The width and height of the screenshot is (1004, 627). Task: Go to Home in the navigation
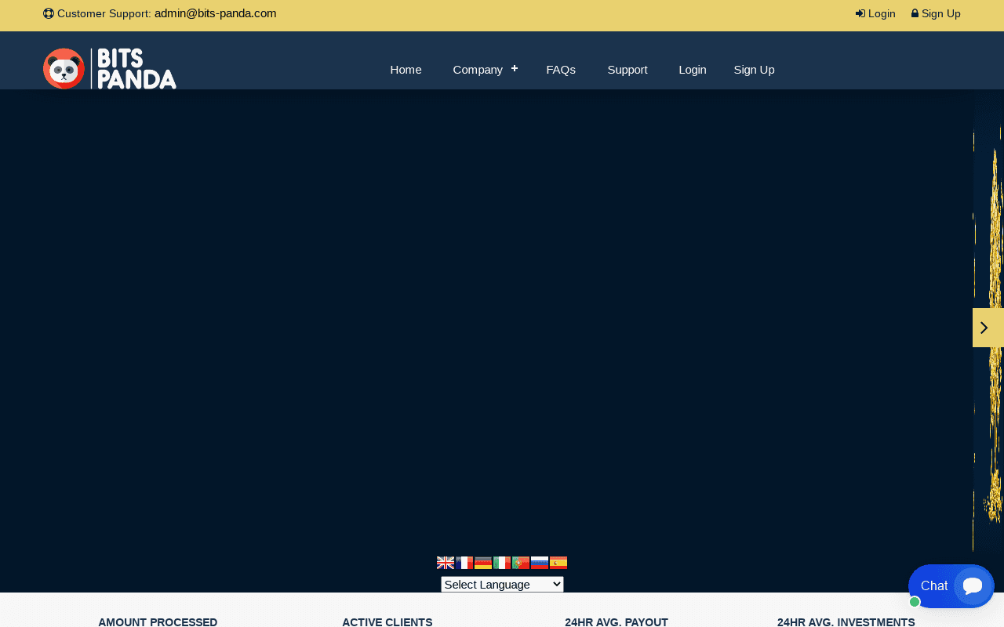[406, 70]
